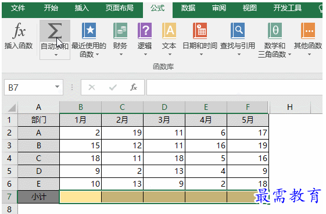Image resolution: width=326 pixels, height=214 pixels.
Task: Open the Name Box dropdown arrow
Action: pos(57,87)
